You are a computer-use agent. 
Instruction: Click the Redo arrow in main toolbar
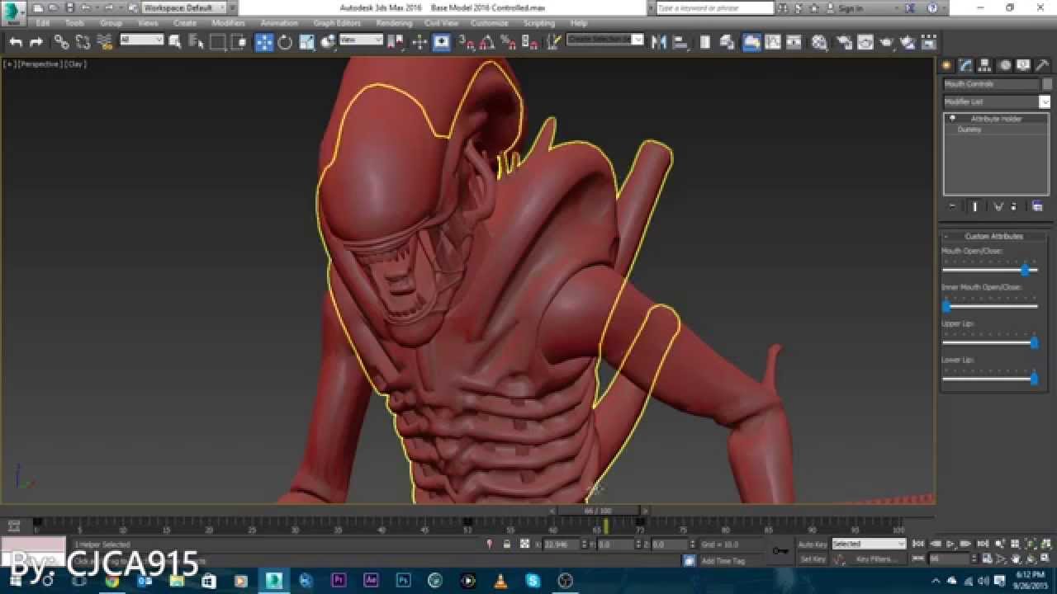[x=36, y=42]
